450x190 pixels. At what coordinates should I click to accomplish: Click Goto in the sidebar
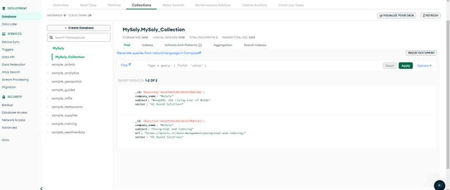pos(5,140)
